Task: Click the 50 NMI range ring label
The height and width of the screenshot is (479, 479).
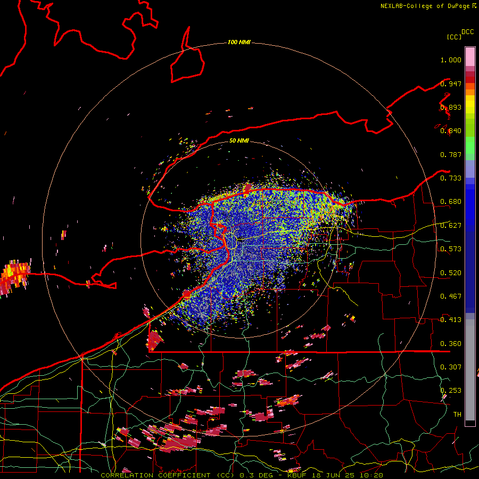Action: point(239,141)
